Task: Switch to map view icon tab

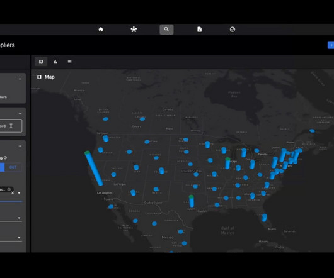Action: tap(41, 62)
